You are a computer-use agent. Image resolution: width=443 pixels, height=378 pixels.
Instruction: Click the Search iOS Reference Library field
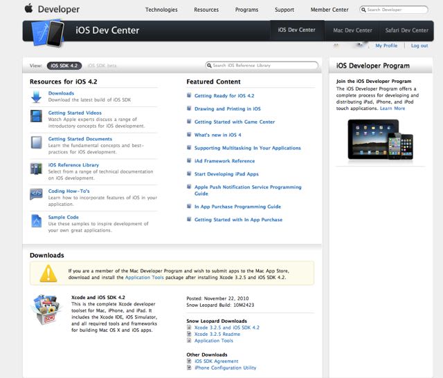tap(262, 66)
